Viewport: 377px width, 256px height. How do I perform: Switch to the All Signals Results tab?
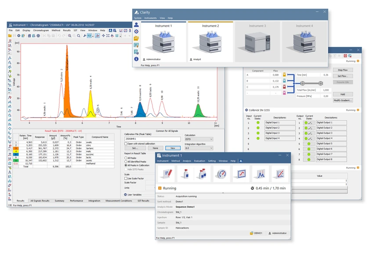click(x=40, y=201)
